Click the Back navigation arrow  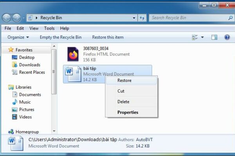click(x=6, y=18)
